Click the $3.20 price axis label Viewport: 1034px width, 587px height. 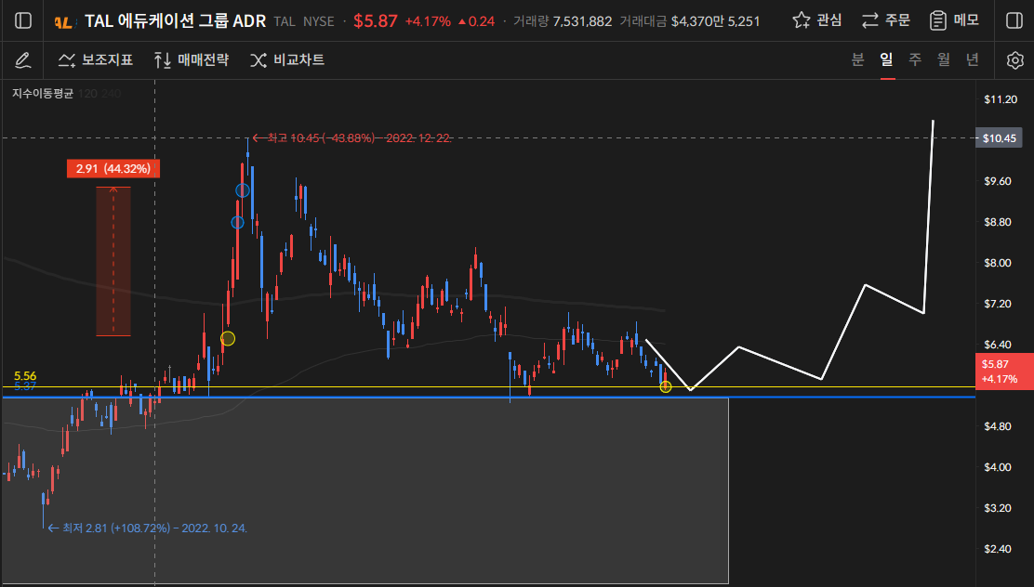[x=998, y=508]
